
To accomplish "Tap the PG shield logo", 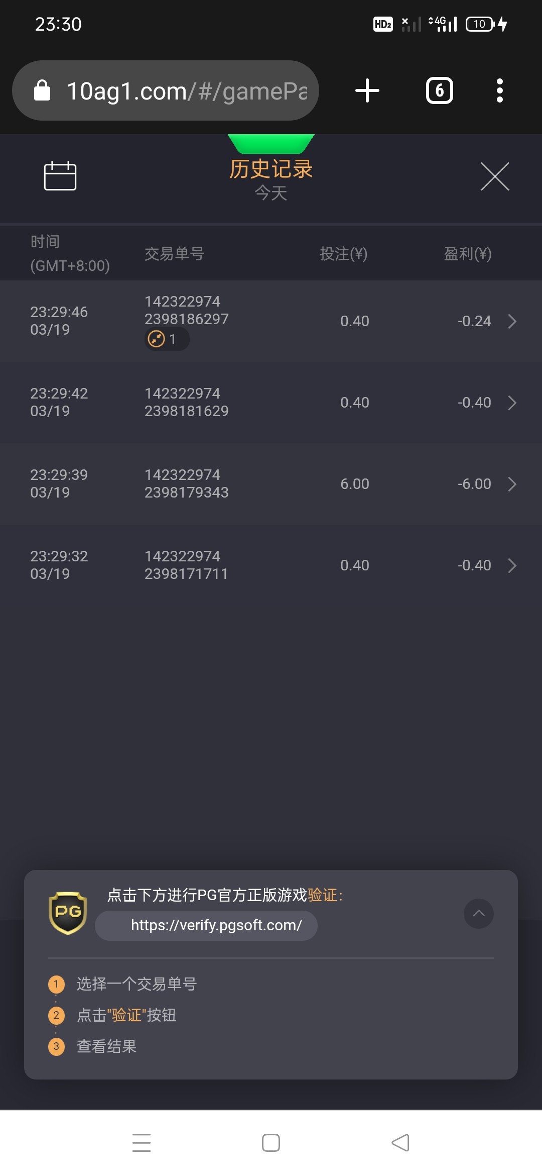I will click(68, 913).
